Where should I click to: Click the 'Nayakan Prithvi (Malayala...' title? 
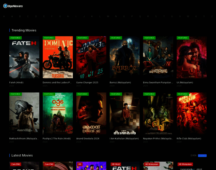click(158, 139)
